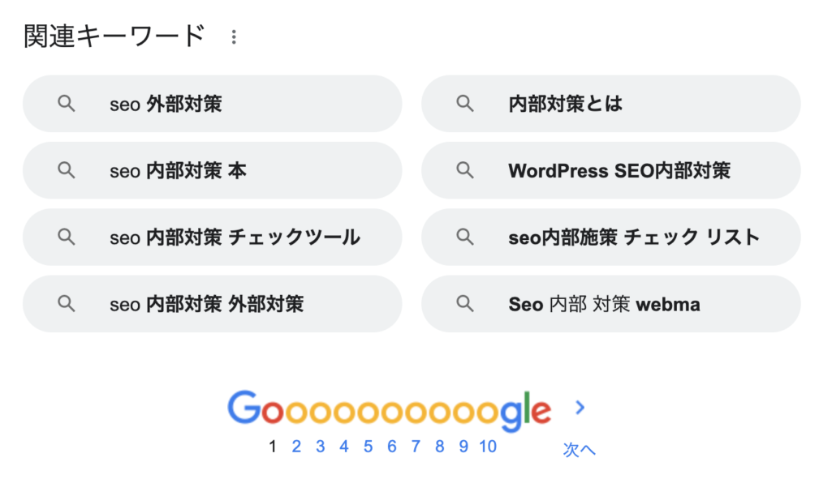This screenshot has height=492, width=832.
Task: Click the magnifier icon beside seo 内部対策 本
Action: [65, 170]
